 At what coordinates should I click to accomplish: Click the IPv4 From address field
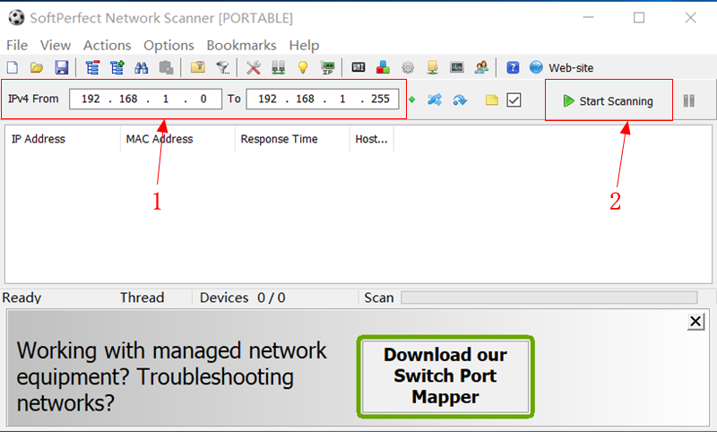[x=145, y=99]
